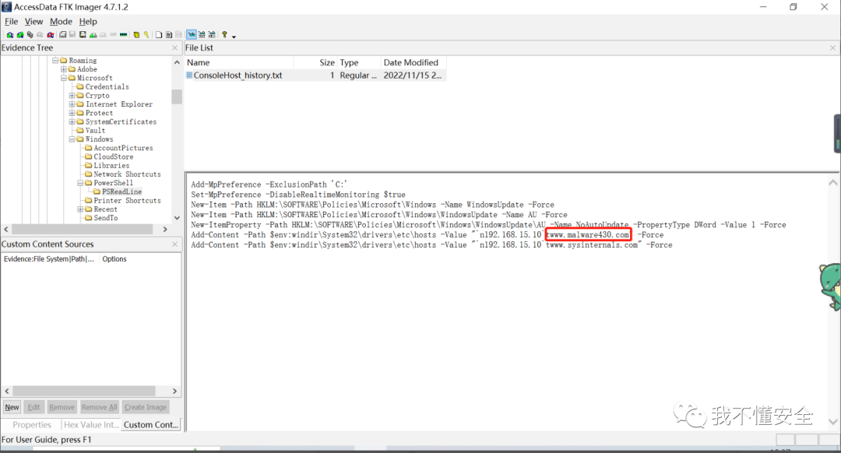Viewport: 841px width, 453px height.
Task: Click the Remove Evidence Item toolbar icon
Action: tap(40, 35)
